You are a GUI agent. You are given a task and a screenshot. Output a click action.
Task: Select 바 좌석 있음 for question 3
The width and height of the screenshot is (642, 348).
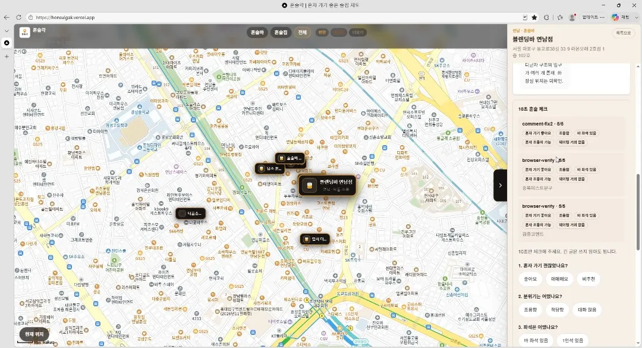(x=536, y=340)
